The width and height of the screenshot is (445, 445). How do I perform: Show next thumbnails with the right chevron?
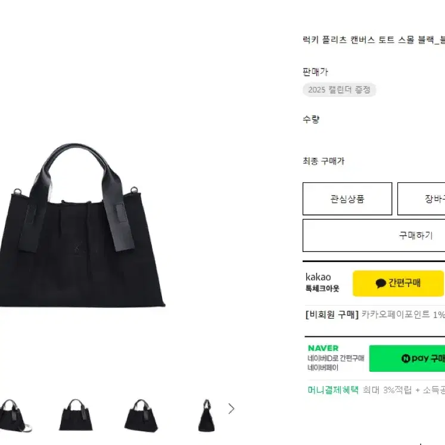231,409
